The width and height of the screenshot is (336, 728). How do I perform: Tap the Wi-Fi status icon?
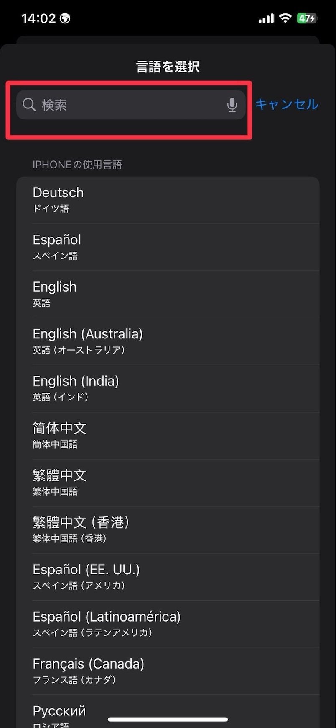click(285, 18)
